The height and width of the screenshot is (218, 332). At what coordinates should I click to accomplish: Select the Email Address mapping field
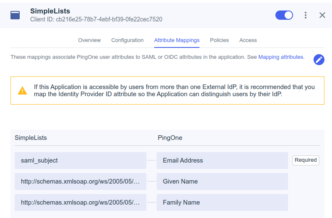click(x=222, y=160)
